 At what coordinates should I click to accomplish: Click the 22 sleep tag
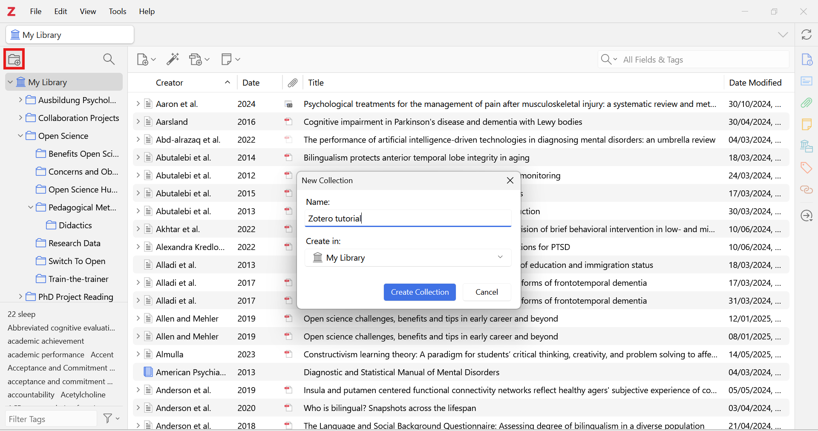pyautogui.click(x=22, y=314)
